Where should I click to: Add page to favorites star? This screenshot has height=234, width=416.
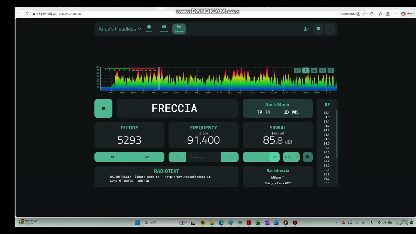[364, 14]
